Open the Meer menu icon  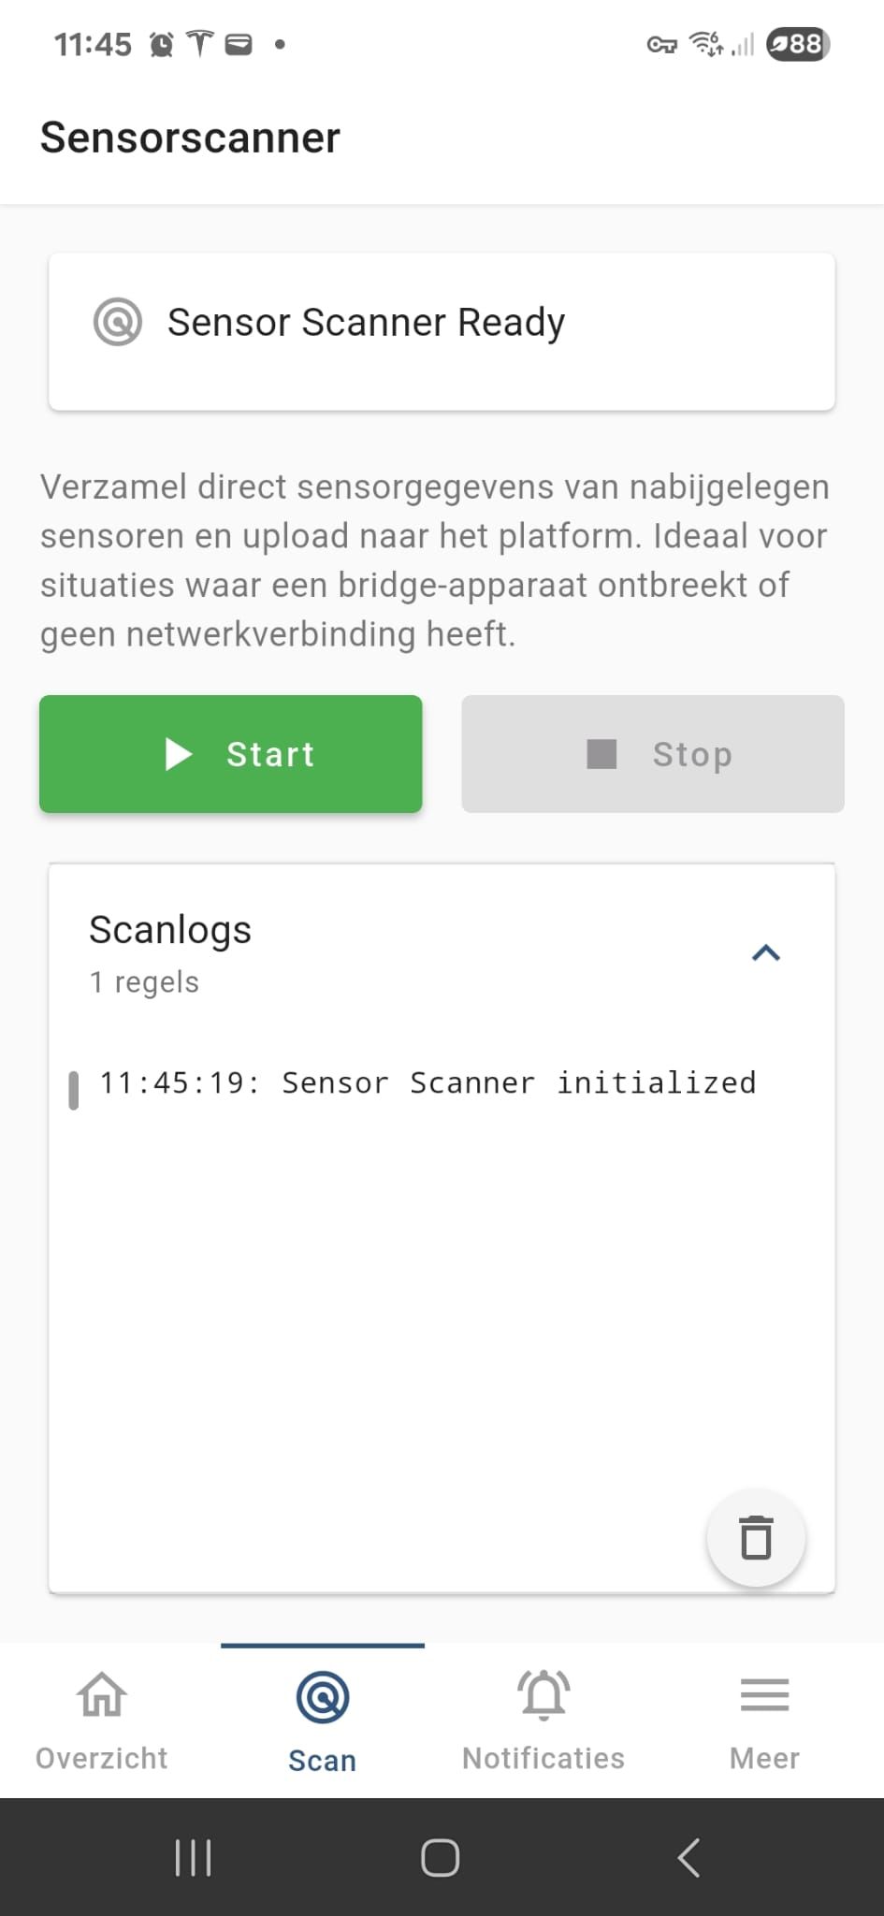click(764, 1695)
